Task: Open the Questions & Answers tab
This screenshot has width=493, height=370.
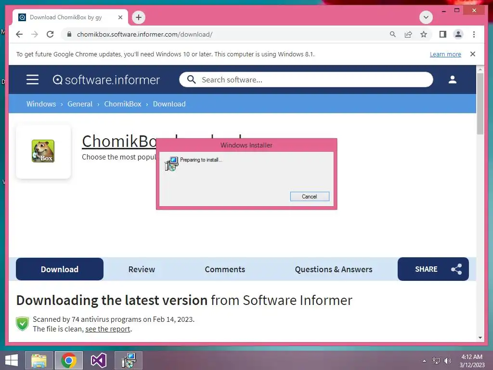Action: (334, 269)
